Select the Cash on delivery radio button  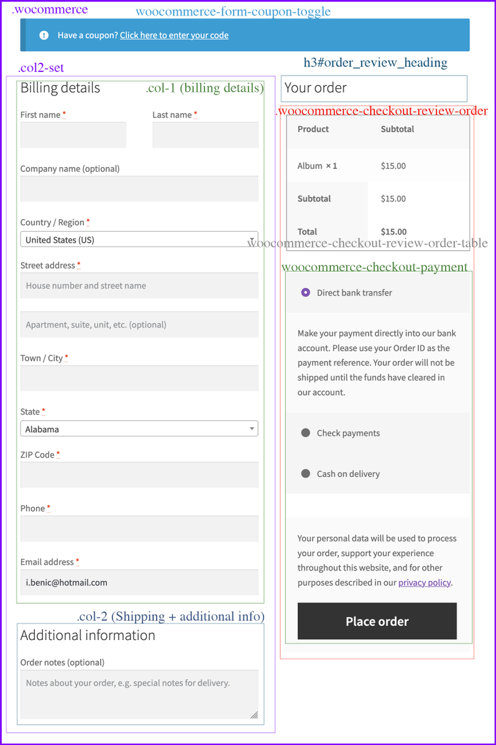[x=305, y=474]
